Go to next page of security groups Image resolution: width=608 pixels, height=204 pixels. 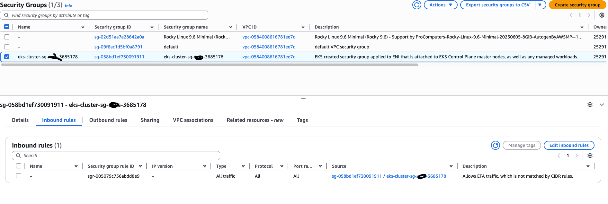(588, 15)
